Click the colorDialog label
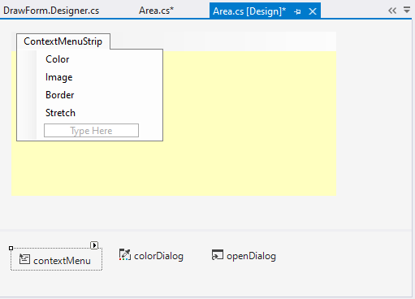The width and height of the screenshot is (415, 299). [158, 256]
